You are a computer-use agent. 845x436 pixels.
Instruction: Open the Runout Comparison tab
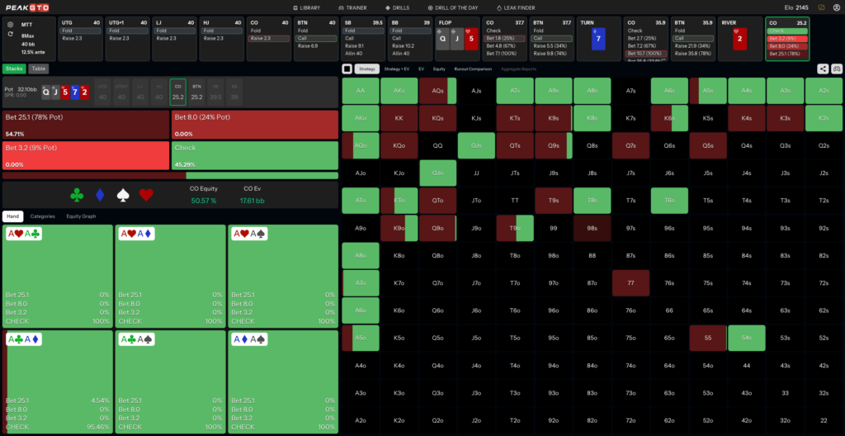pos(473,69)
